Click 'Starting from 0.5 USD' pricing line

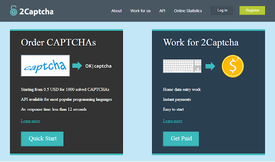click(x=65, y=89)
